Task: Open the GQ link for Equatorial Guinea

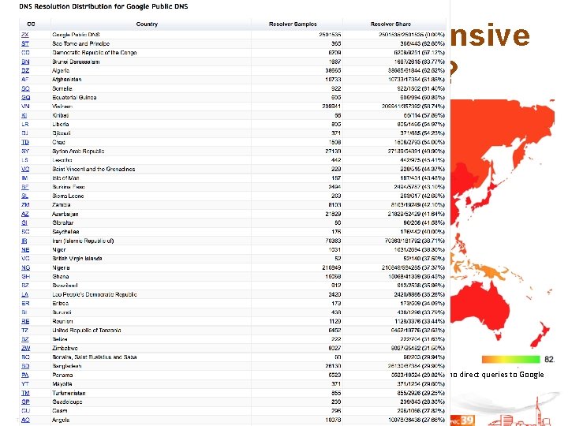Action: pyautogui.click(x=26, y=98)
